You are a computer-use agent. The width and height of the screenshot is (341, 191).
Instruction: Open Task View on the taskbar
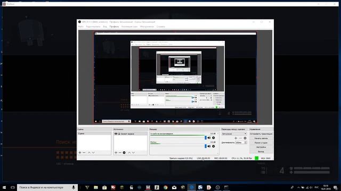13,187
